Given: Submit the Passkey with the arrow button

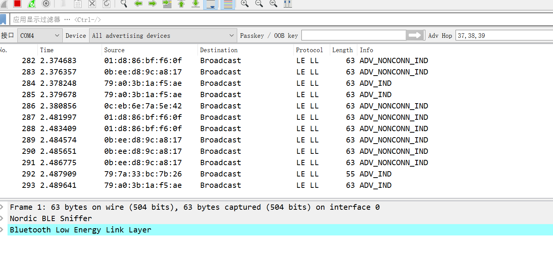Looking at the screenshot, I should tap(415, 35).
